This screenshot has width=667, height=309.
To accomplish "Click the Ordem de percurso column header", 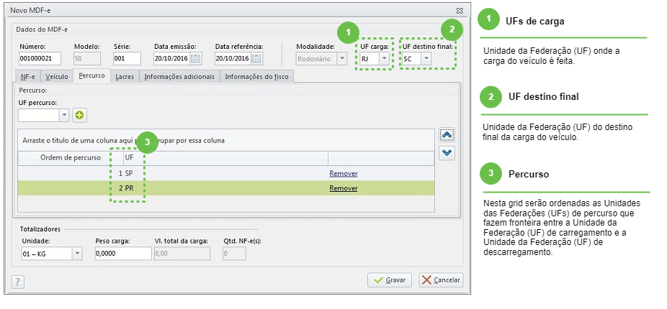I will [70, 158].
